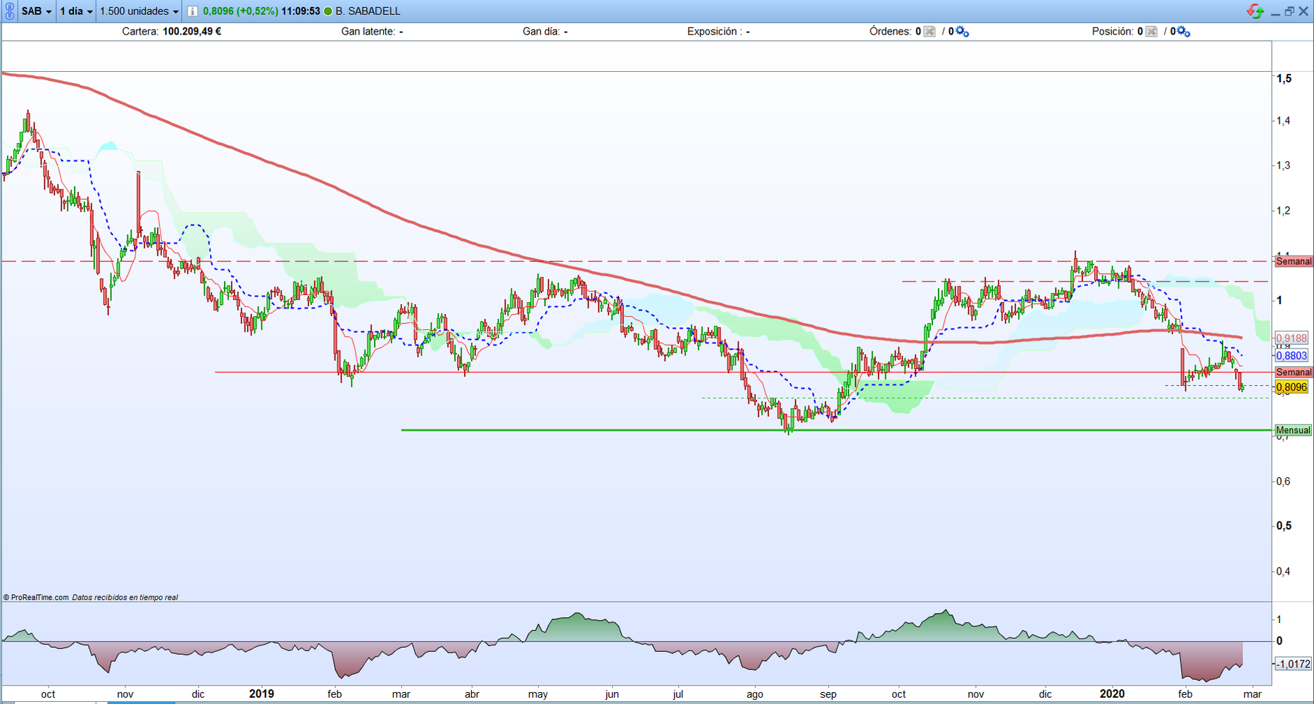Viewport: 1314px width, 704px height.
Task: Click the ProRealTime.com link
Action: 39,598
